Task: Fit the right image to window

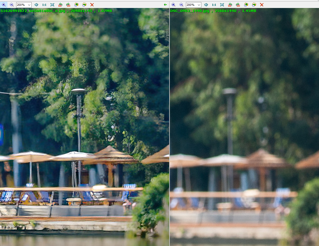Action: click(222, 5)
